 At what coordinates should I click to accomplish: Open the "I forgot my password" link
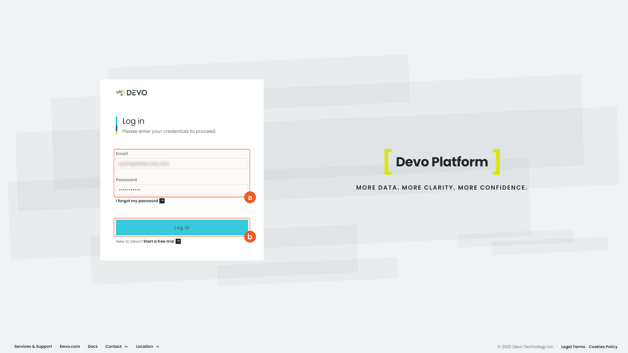click(136, 201)
